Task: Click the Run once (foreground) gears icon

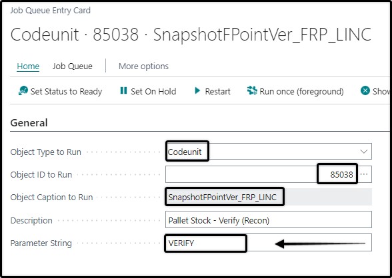Action: point(252,90)
